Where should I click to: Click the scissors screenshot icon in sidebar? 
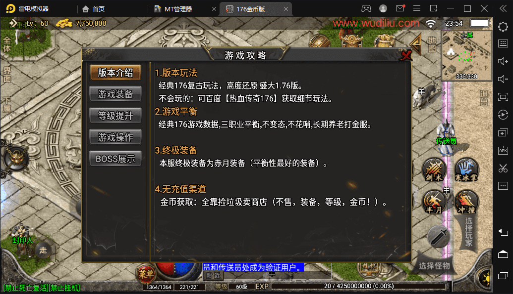[503, 168]
